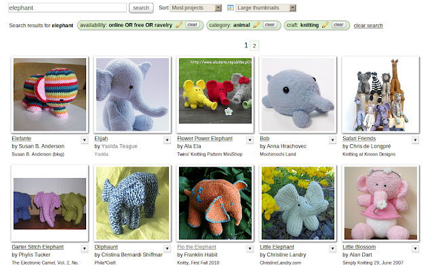
Task: Click Susan B. Anderson (blog) source
Action: coord(38,154)
